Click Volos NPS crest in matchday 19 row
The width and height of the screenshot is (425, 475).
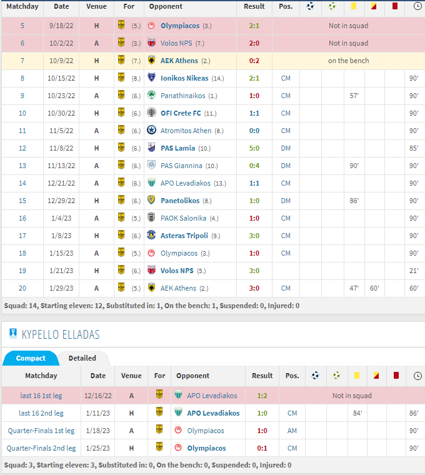pyautogui.click(x=151, y=270)
